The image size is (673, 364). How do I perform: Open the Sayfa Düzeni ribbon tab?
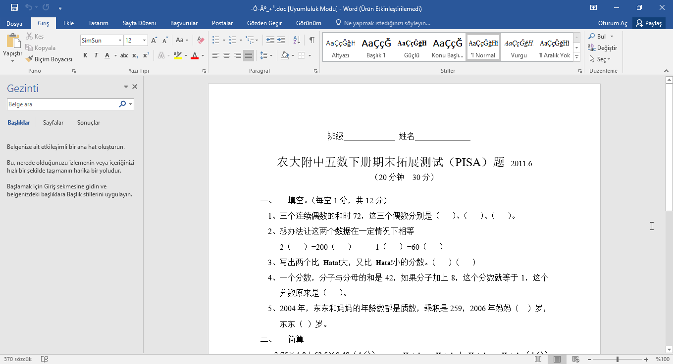[x=139, y=23]
